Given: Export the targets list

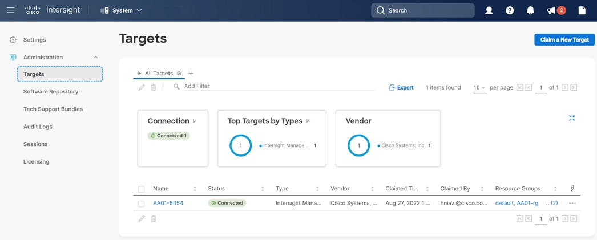Looking at the screenshot, I should pos(401,87).
